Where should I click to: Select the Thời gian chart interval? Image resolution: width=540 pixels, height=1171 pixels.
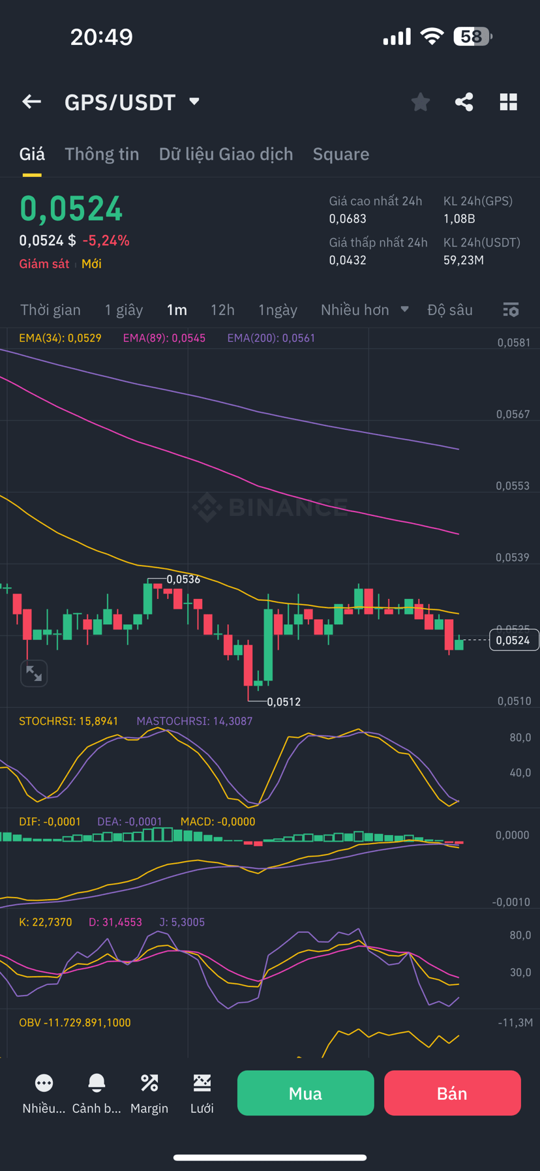click(50, 310)
